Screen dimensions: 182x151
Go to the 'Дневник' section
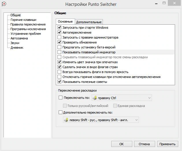pyautogui.click(x=17, y=48)
